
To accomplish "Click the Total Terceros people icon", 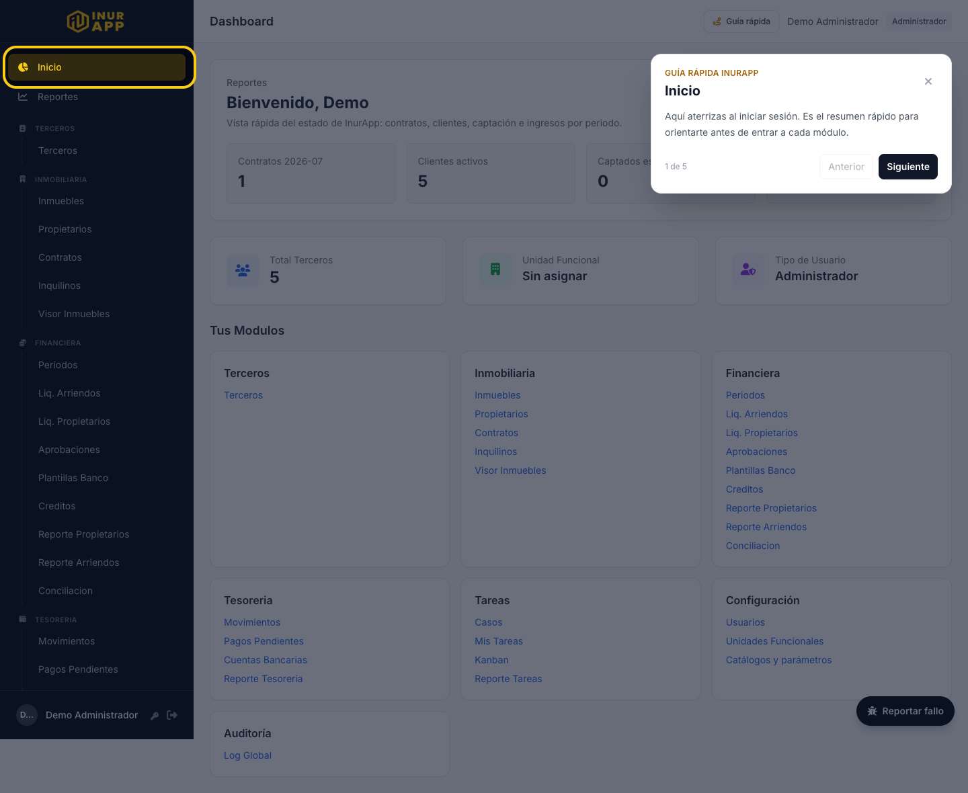I will click(x=243, y=270).
